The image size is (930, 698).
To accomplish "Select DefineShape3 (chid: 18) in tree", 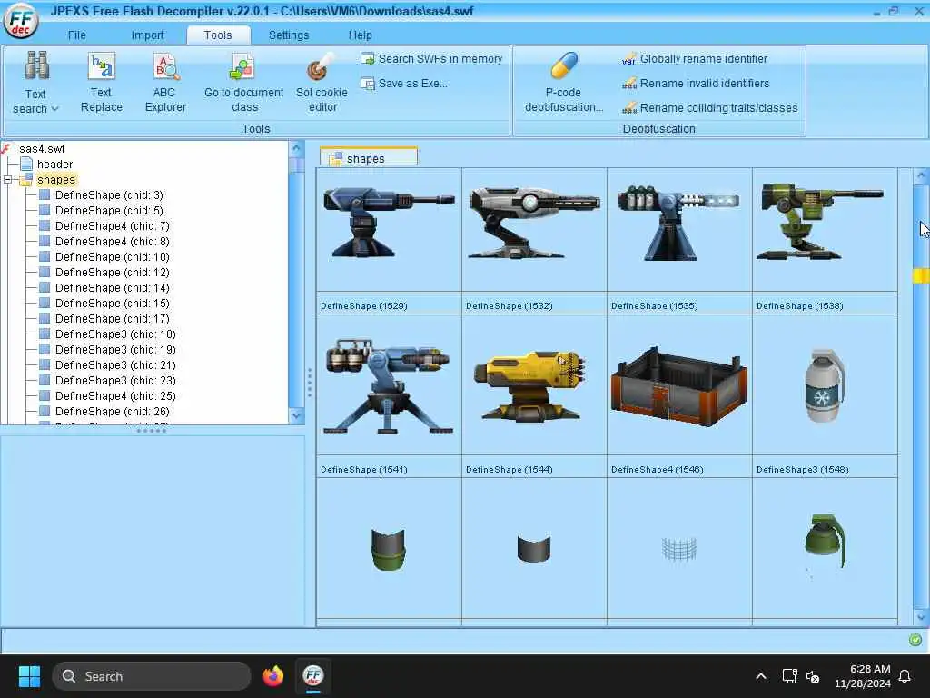I will 115,334.
